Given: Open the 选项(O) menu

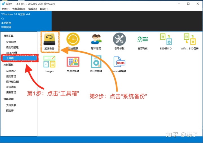Looking at the screenshot, I should pos(33,9).
